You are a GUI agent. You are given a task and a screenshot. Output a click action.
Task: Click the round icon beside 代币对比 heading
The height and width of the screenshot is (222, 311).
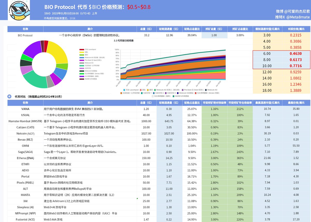pyautogui.click(x=9, y=96)
